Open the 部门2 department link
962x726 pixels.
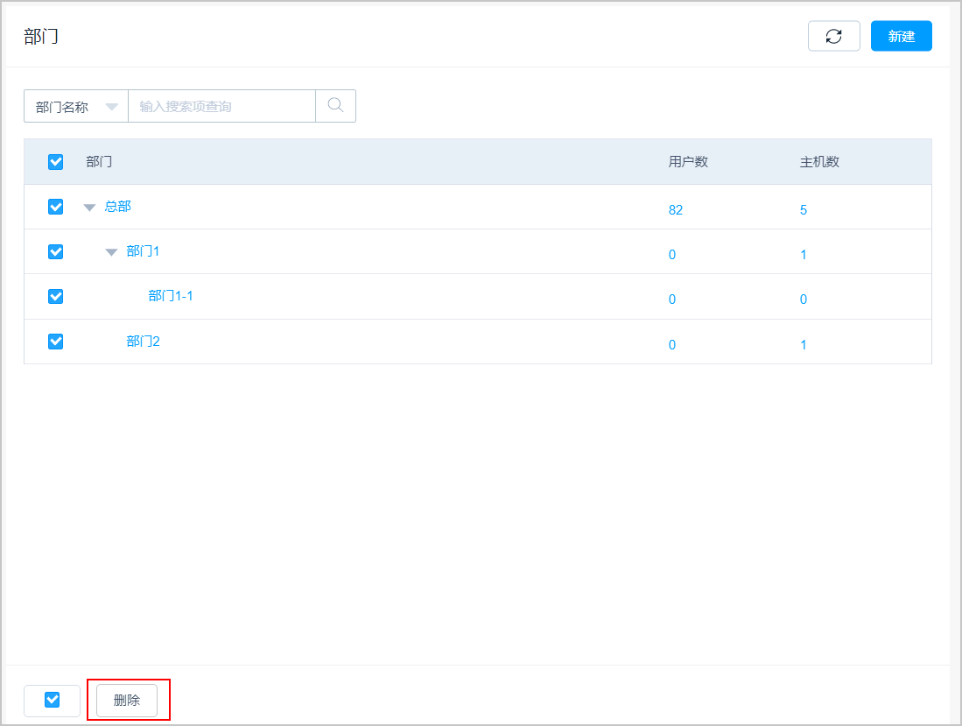[x=143, y=342]
